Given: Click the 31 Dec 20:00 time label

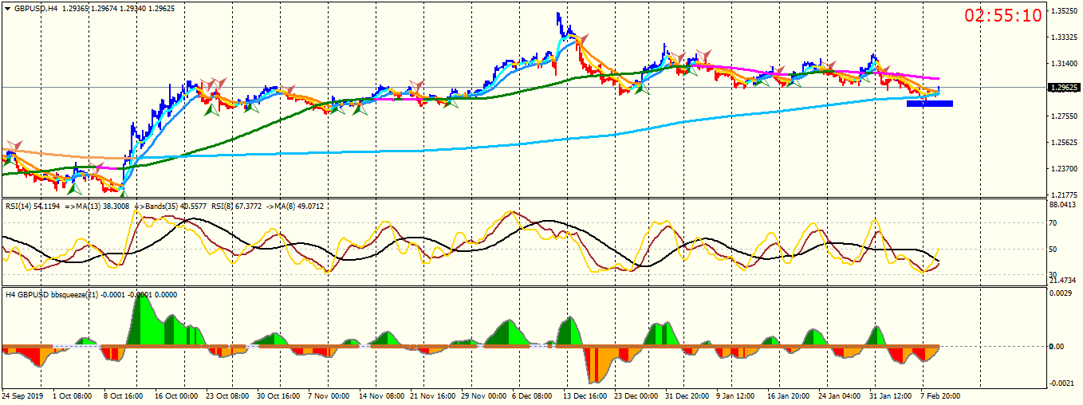Looking at the screenshot, I should click(688, 395).
